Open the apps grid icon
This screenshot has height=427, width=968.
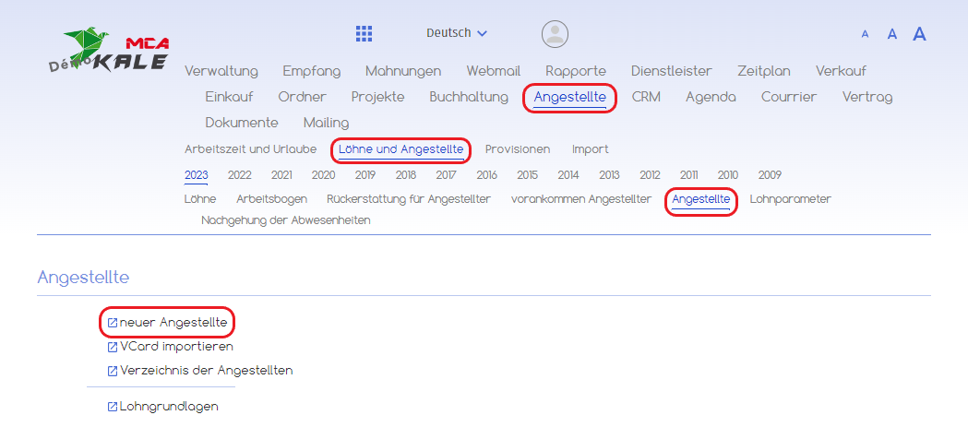coord(364,34)
